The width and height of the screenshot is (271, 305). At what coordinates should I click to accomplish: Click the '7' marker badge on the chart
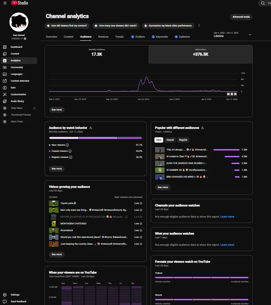[x=235, y=94]
